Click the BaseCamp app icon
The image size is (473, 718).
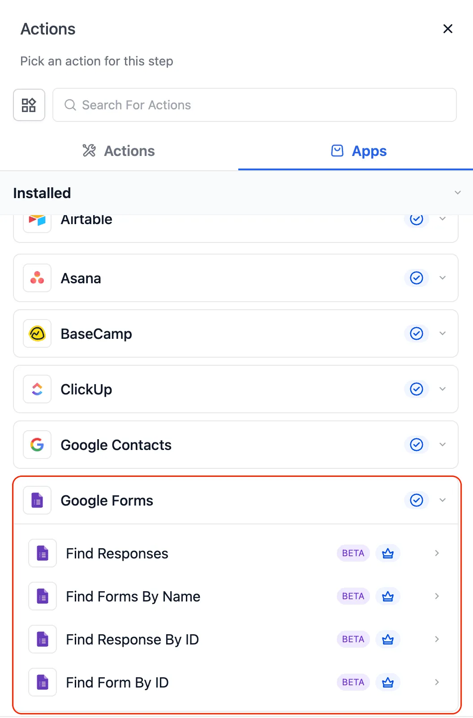click(x=36, y=333)
